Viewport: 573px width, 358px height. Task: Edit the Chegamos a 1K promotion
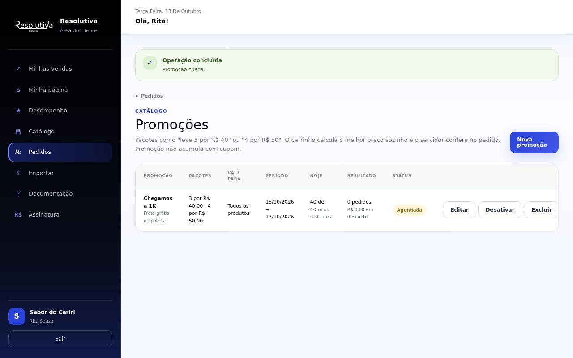pos(459,210)
